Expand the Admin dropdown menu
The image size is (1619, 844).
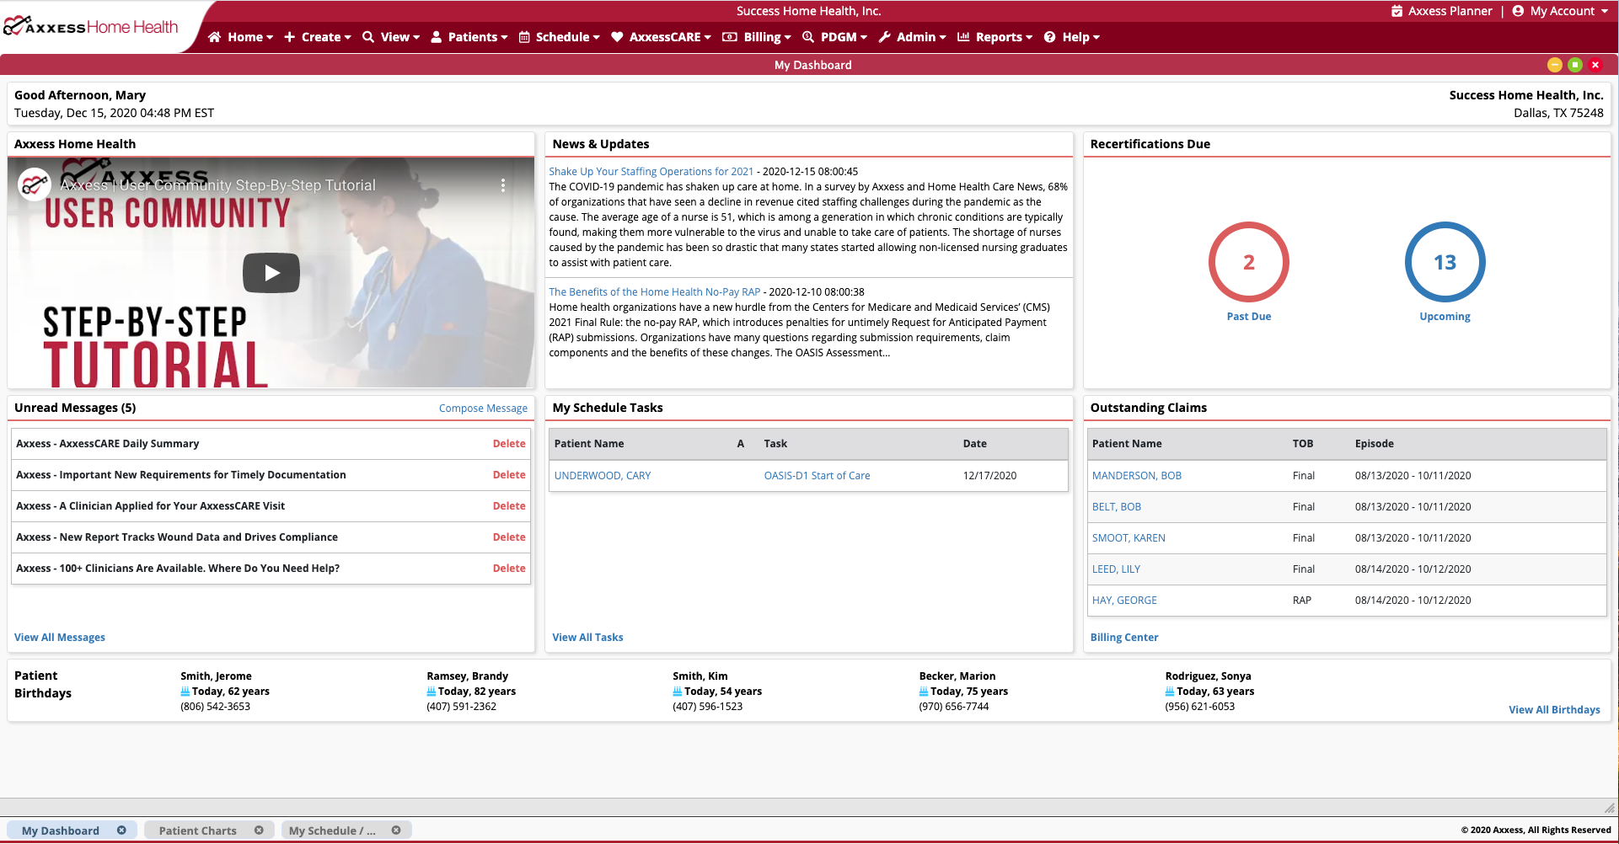(912, 37)
